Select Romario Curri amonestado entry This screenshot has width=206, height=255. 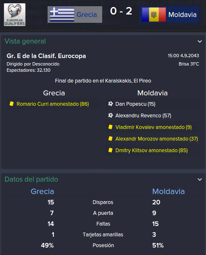tap(53, 104)
